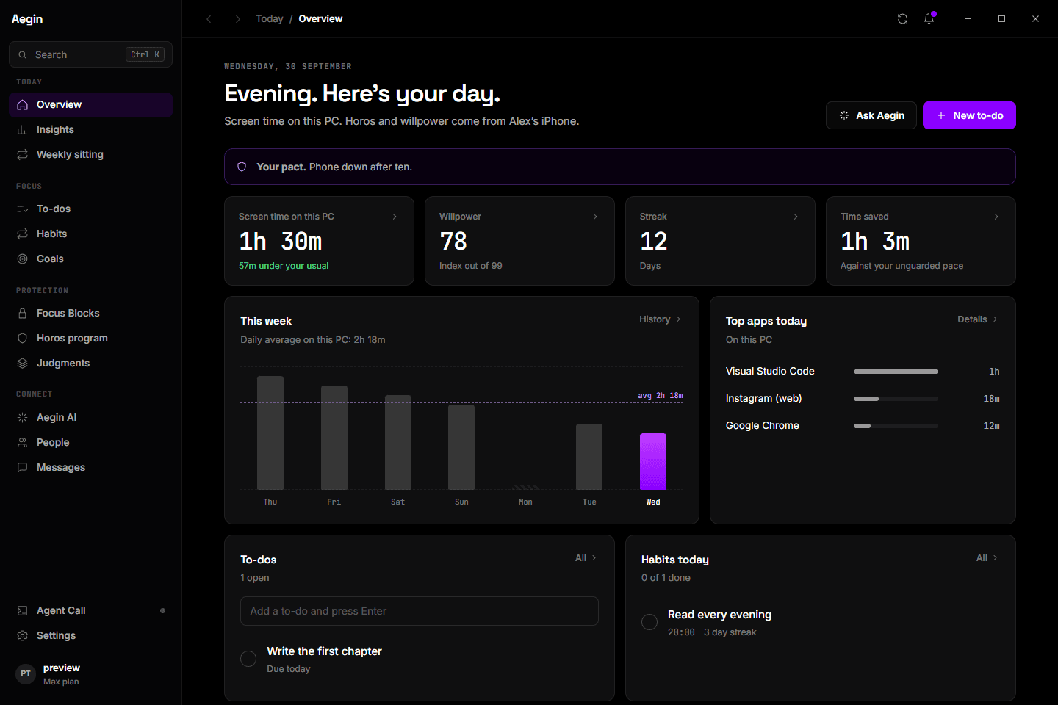Viewport: 1058px width, 705px height.
Task: Open All in the To-dos panel
Action: [586, 558]
